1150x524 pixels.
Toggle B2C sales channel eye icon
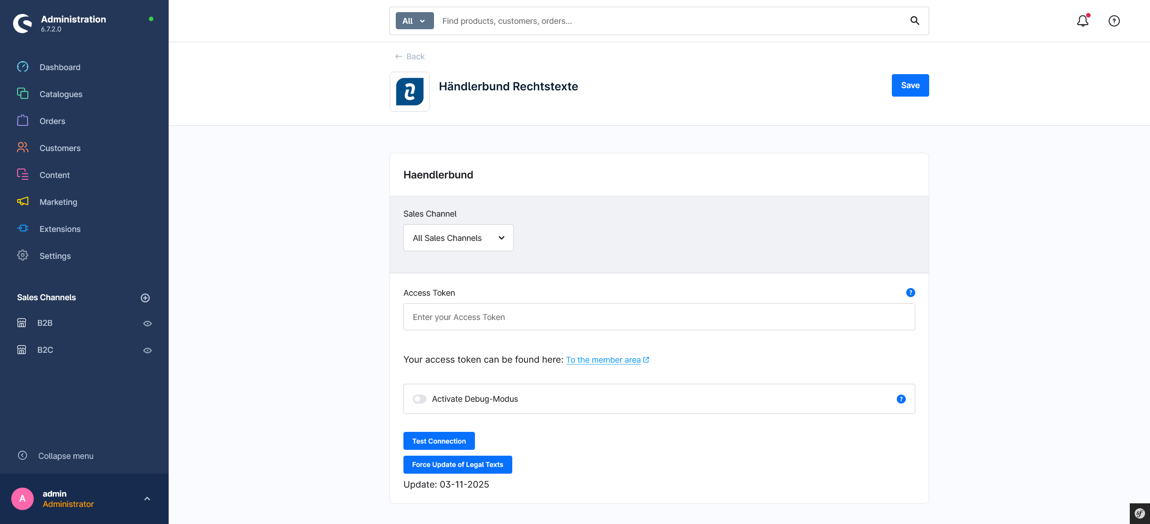click(x=148, y=351)
